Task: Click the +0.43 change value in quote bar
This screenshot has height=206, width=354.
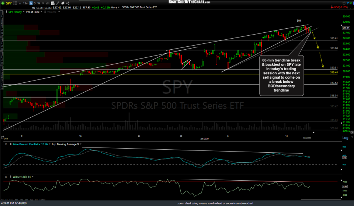Action: (96, 7)
